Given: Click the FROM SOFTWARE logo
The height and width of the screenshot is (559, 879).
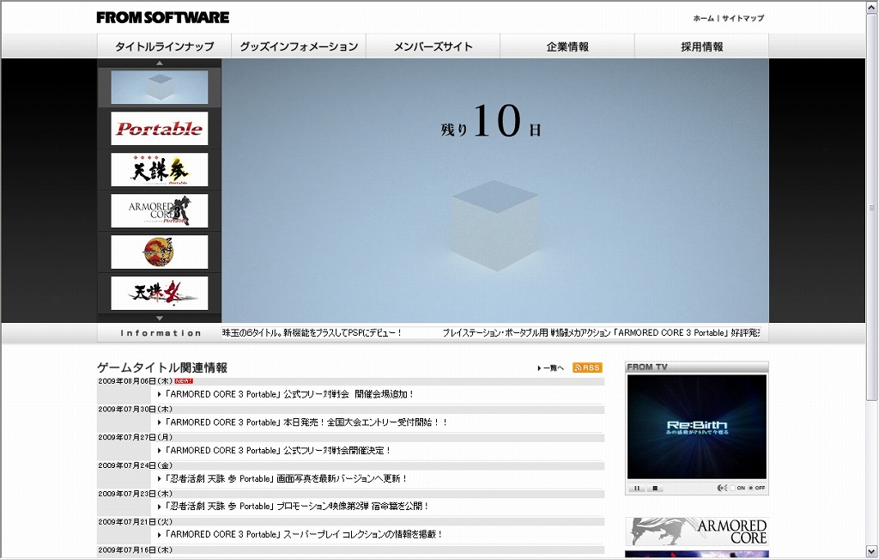Looking at the screenshot, I should (162, 17).
